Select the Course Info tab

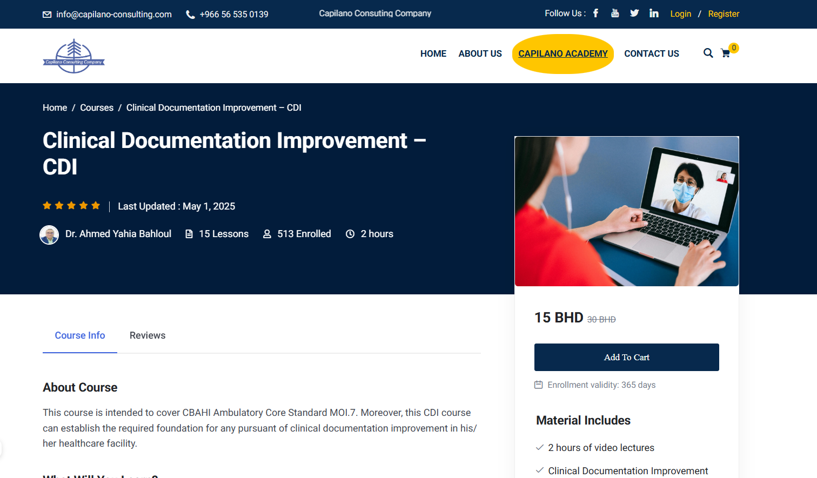tap(80, 335)
